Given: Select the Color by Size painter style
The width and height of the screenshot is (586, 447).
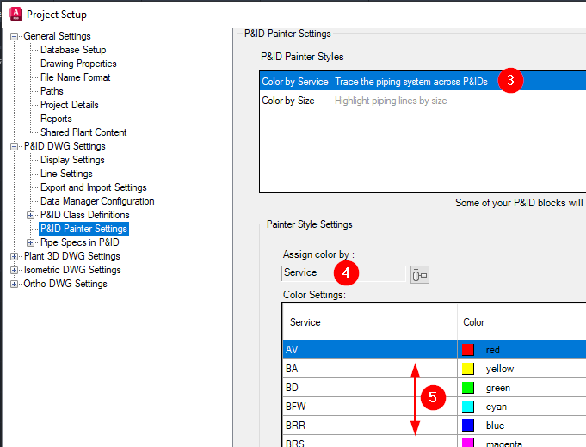Looking at the screenshot, I should tap(423, 101).
